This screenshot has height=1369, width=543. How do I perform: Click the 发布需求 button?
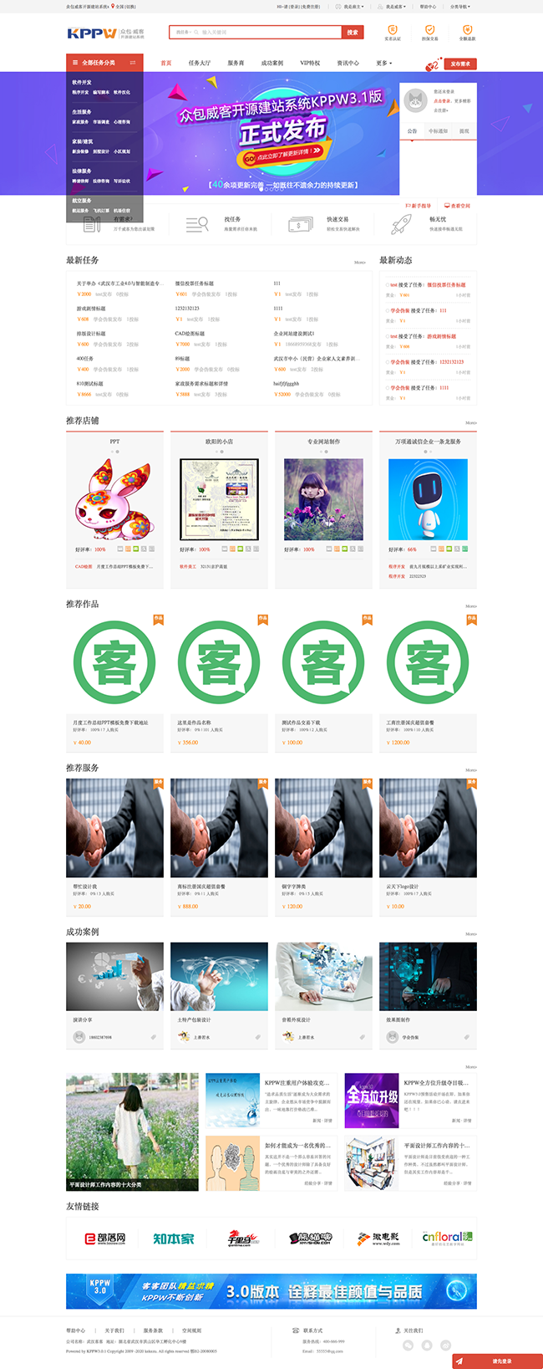[x=460, y=64]
